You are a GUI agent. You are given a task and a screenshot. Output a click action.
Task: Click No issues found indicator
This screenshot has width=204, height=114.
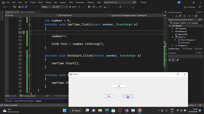(28, 96)
